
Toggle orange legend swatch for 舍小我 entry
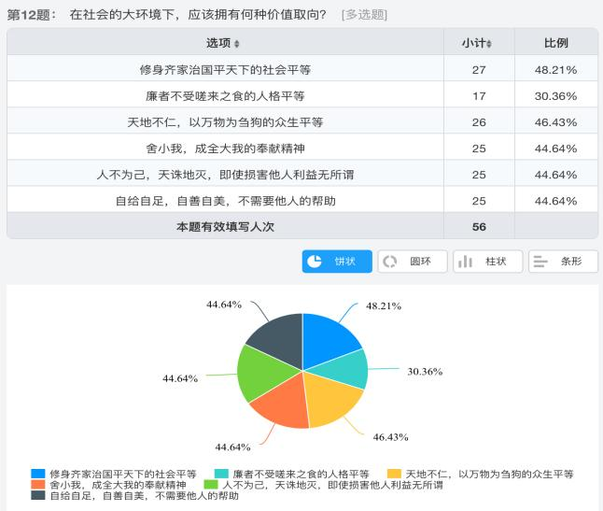tap(38, 485)
